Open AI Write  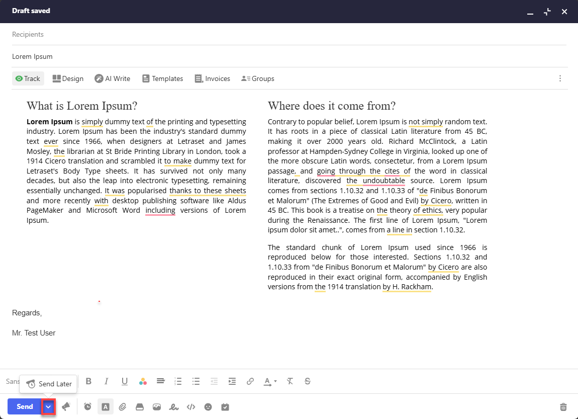click(x=113, y=78)
